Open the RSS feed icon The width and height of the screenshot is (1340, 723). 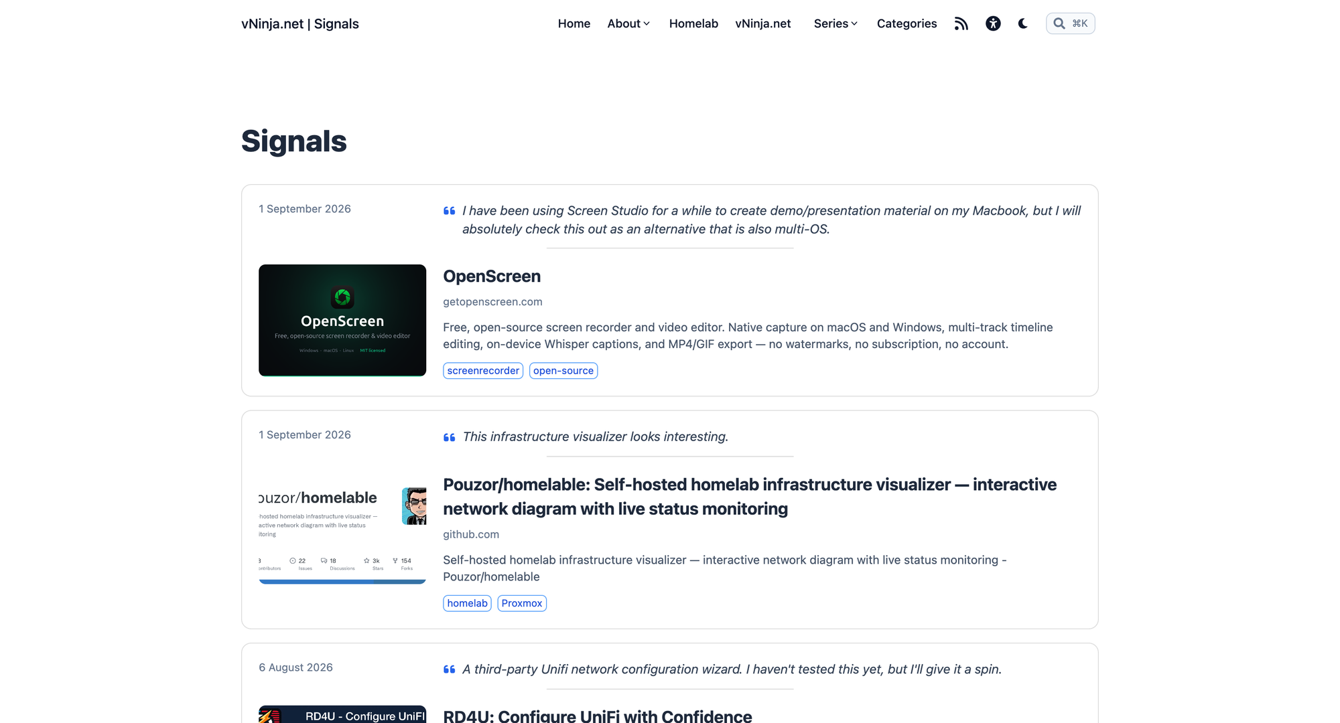tap(961, 23)
